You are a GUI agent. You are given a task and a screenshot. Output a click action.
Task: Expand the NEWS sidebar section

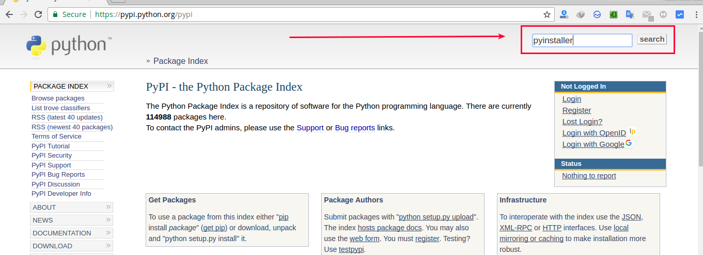[72, 220]
